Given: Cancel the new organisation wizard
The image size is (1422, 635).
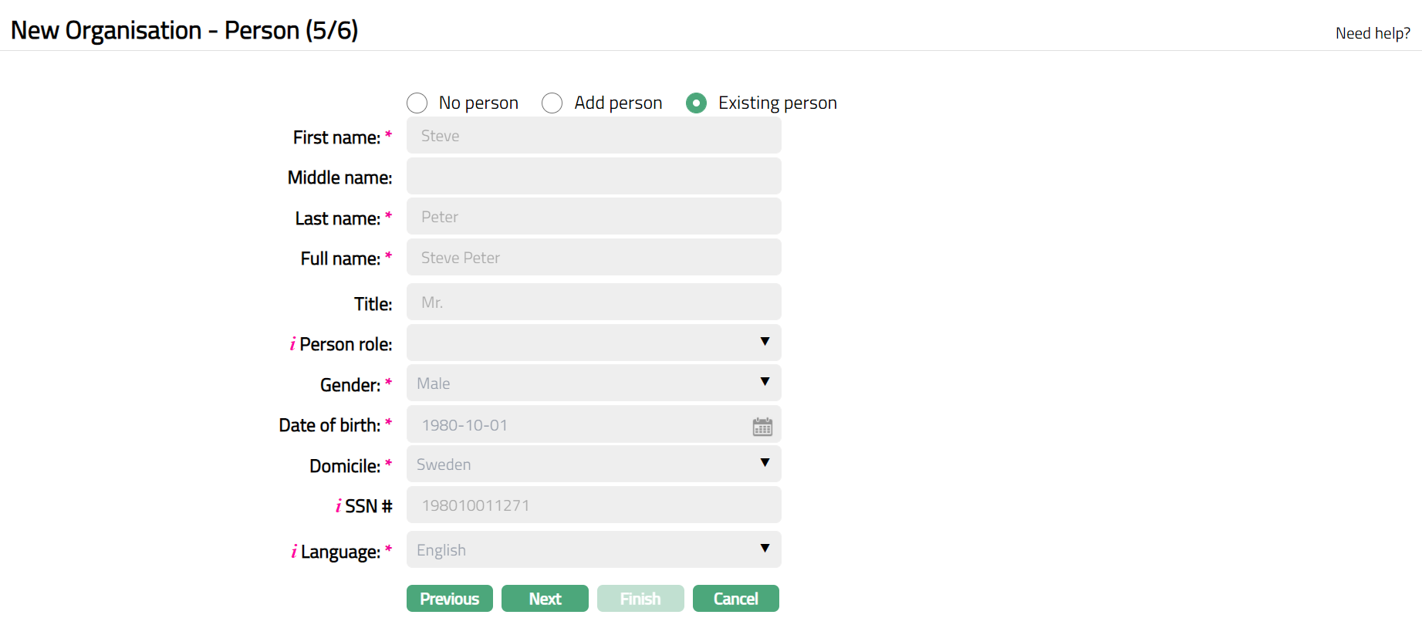Looking at the screenshot, I should (735, 599).
